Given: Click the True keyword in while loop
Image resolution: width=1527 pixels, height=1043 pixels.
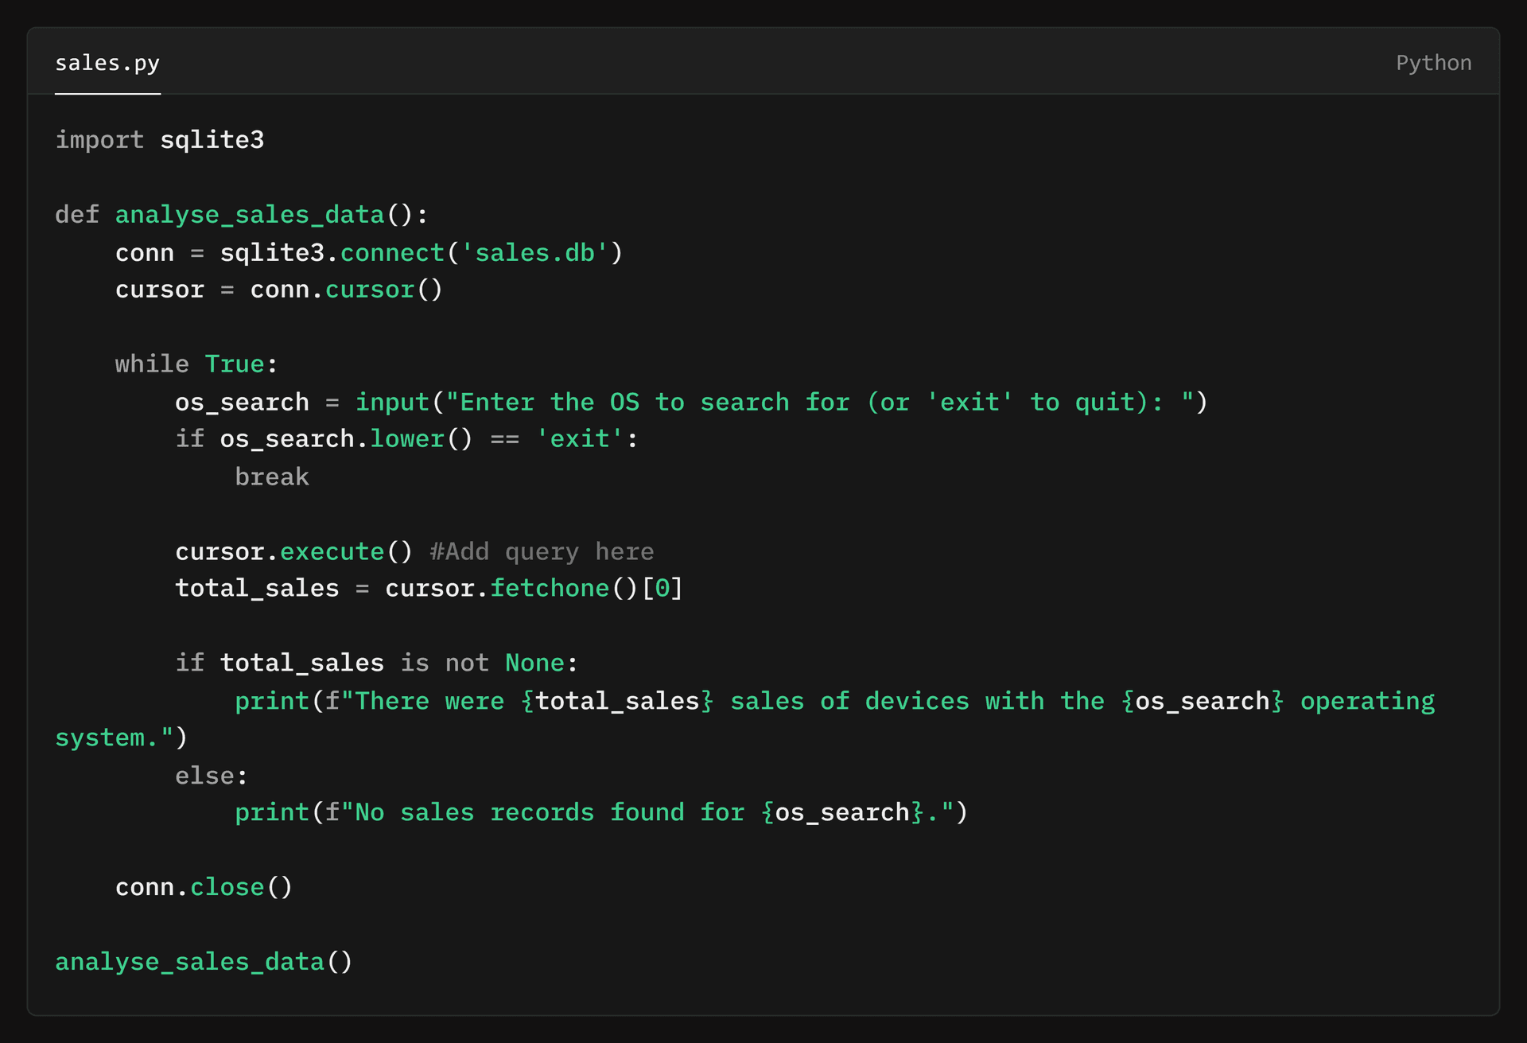Looking at the screenshot, I should click(234, 364).
